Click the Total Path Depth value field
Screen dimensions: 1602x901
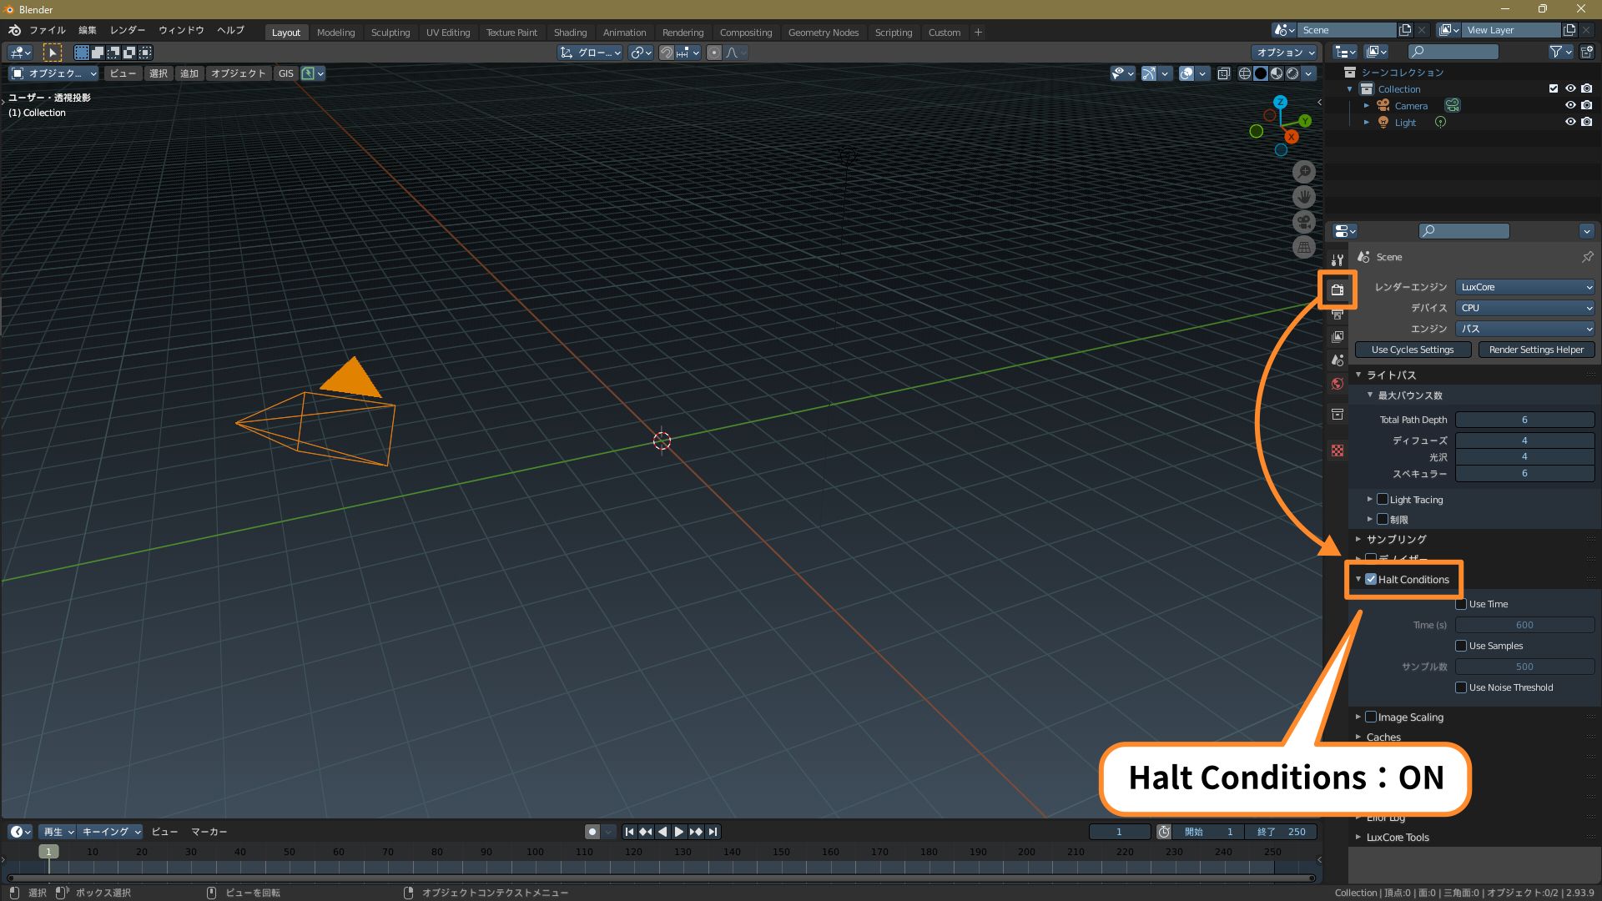[x=1525, y=420]
